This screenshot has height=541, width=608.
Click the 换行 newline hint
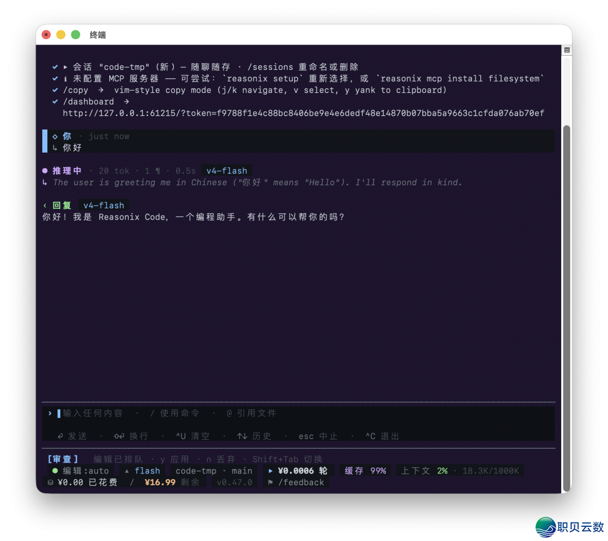(131, 436)
